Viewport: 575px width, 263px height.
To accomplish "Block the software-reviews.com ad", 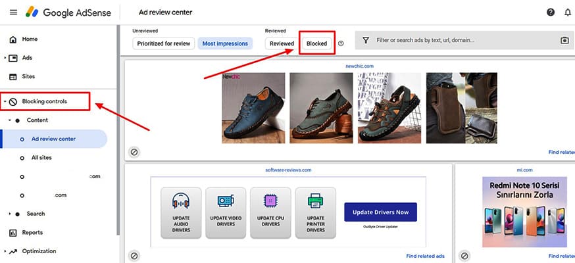I will tap(134, 256).
